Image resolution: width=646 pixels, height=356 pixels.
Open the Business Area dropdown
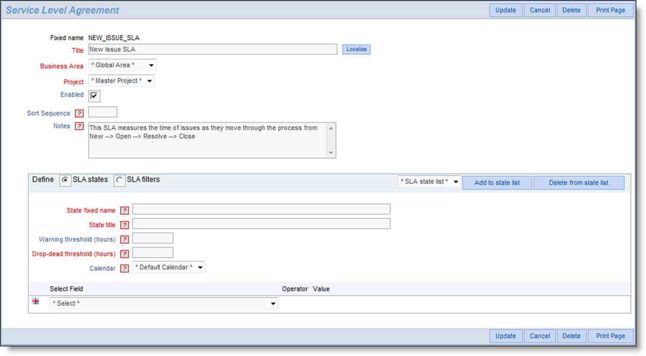122,65
